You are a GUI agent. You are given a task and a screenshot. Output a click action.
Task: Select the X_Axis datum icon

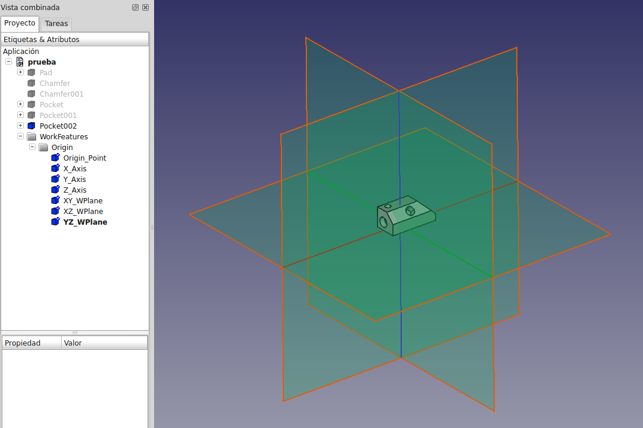(x=55, y=168)
